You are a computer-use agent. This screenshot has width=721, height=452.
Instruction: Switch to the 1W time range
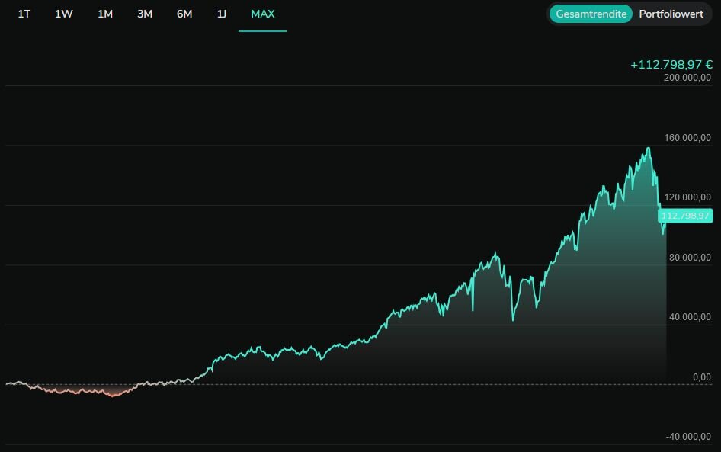[x=64, y=14]
